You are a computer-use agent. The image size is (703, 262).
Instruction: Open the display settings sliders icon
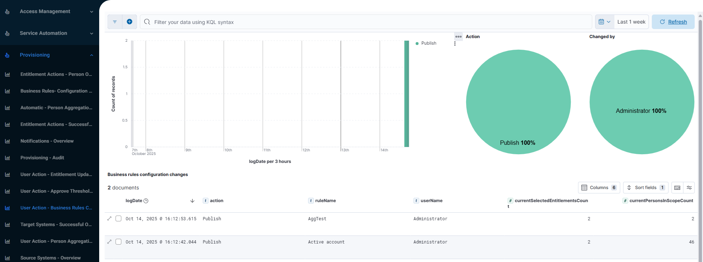coord(689,188)
